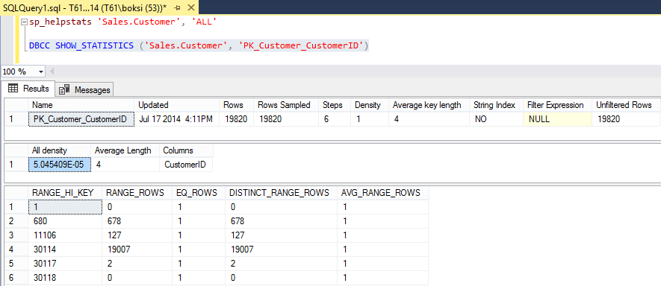Select the Filter Expression column header
Viewport: 661px width, 286px height.
point(558,105)
